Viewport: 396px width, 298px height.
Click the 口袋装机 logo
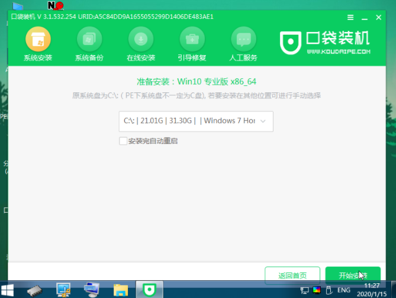click(x=325, y=43)
